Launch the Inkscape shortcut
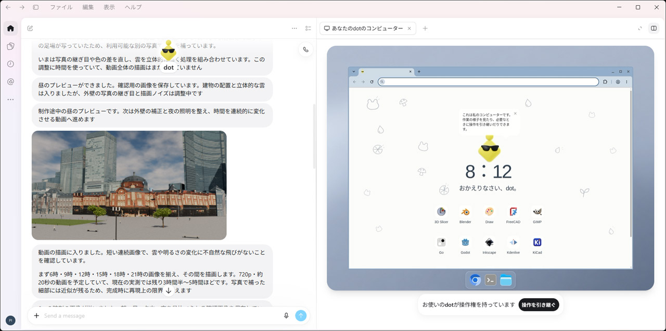 pyautogui.click(x=489, y=245)
